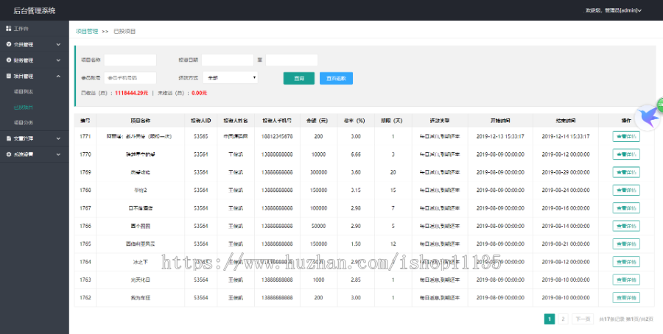View details for row 1767
Viewport: 663px width, 334px height.
[626, 207]
